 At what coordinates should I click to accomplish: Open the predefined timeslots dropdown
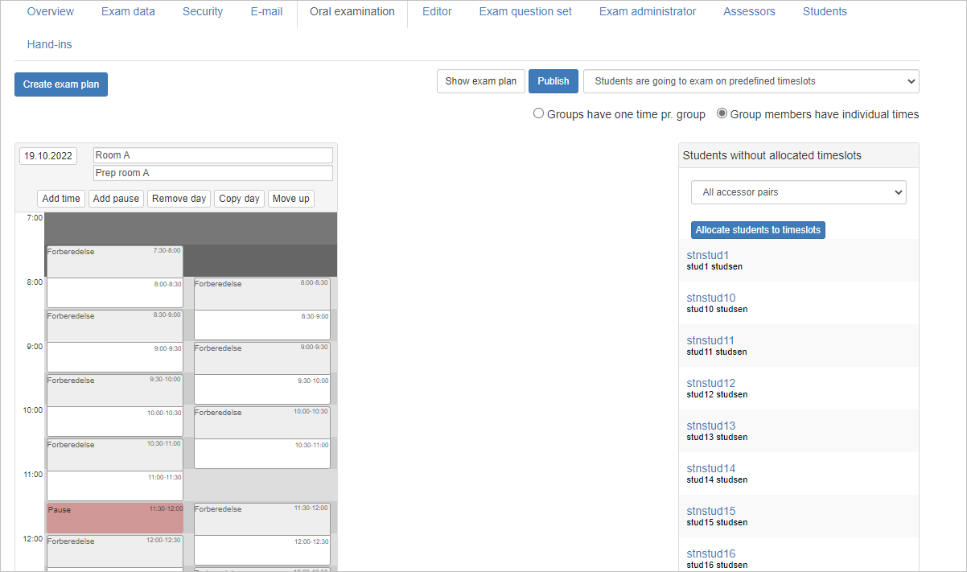(751, 81)
